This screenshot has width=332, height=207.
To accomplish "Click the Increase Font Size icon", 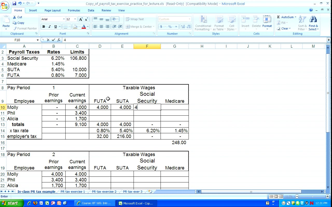I will pos(81,19).
